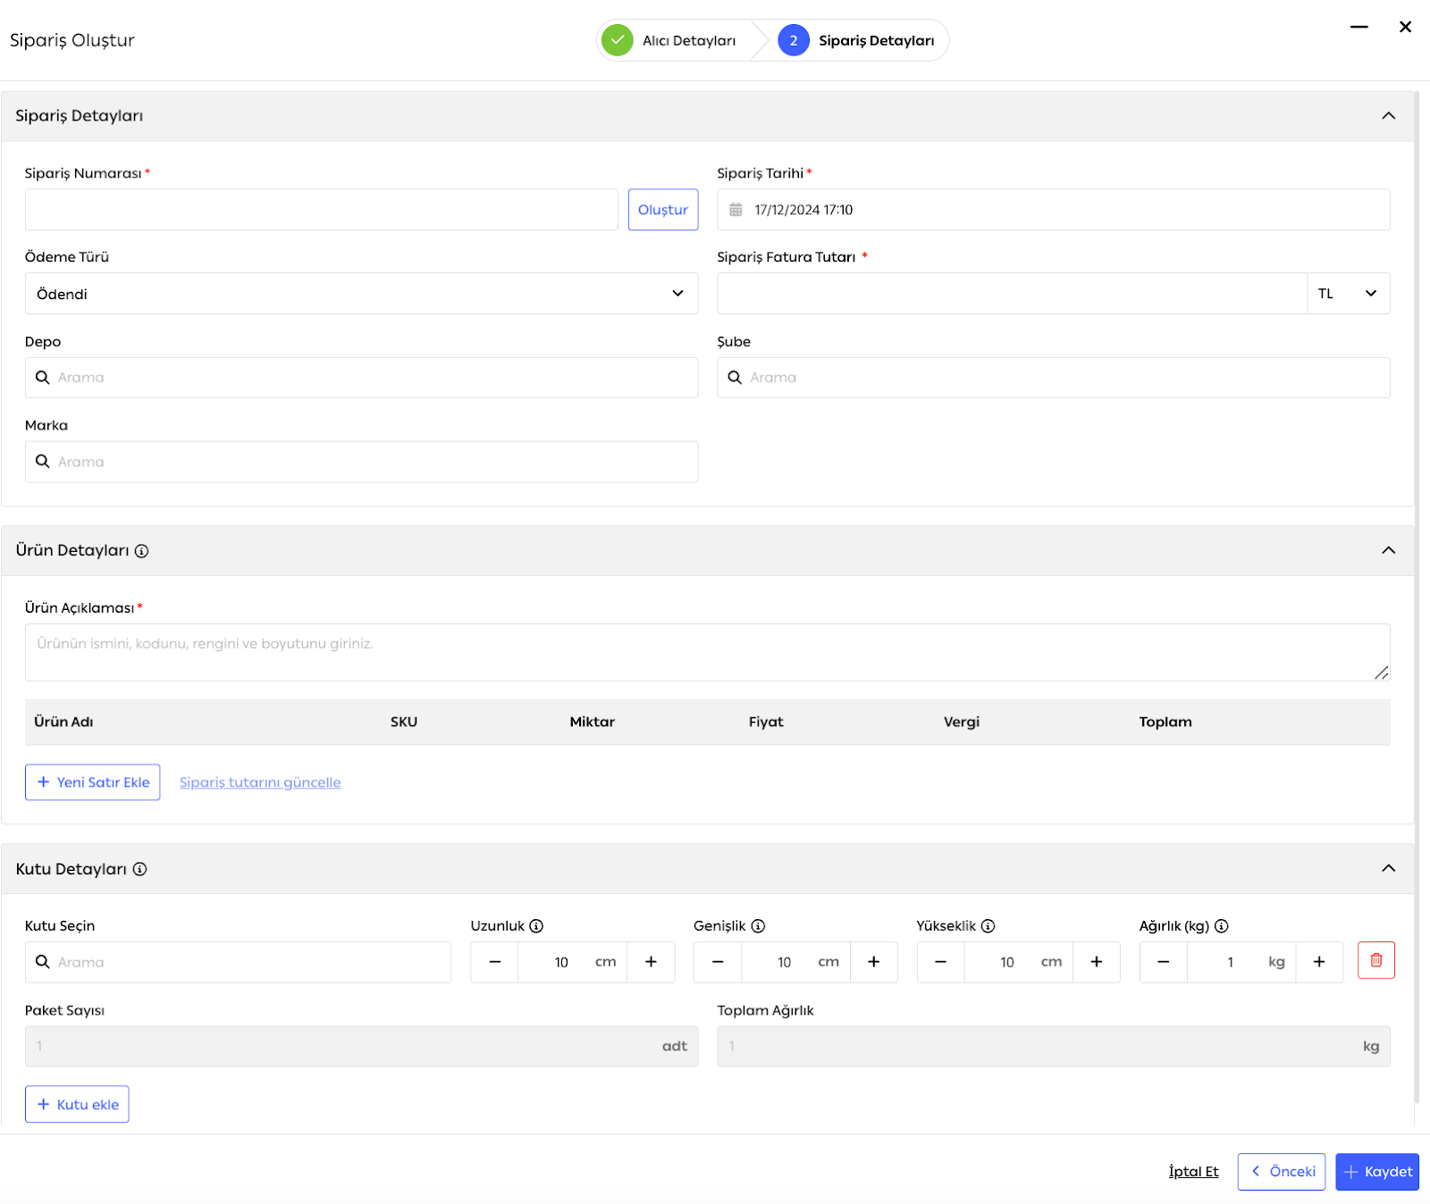1430x1204 pixels.
Task: Click the Fiyat column header
Action: (x=766, y=722)
